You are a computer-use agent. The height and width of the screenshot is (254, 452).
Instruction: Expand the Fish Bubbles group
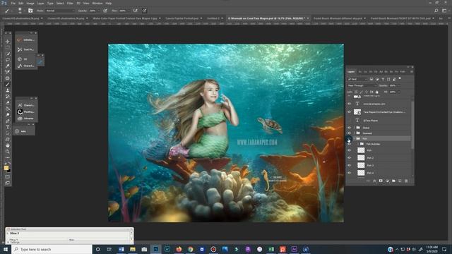pyautogui.click(x=358, y=144)
